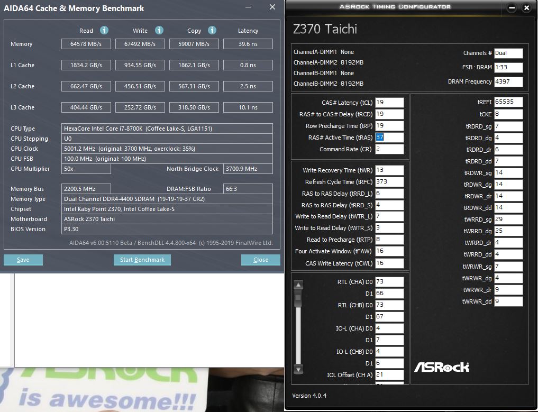
Task: Click the CPU Clock value 5001.2 MHz
Action: tap(167, 149)
